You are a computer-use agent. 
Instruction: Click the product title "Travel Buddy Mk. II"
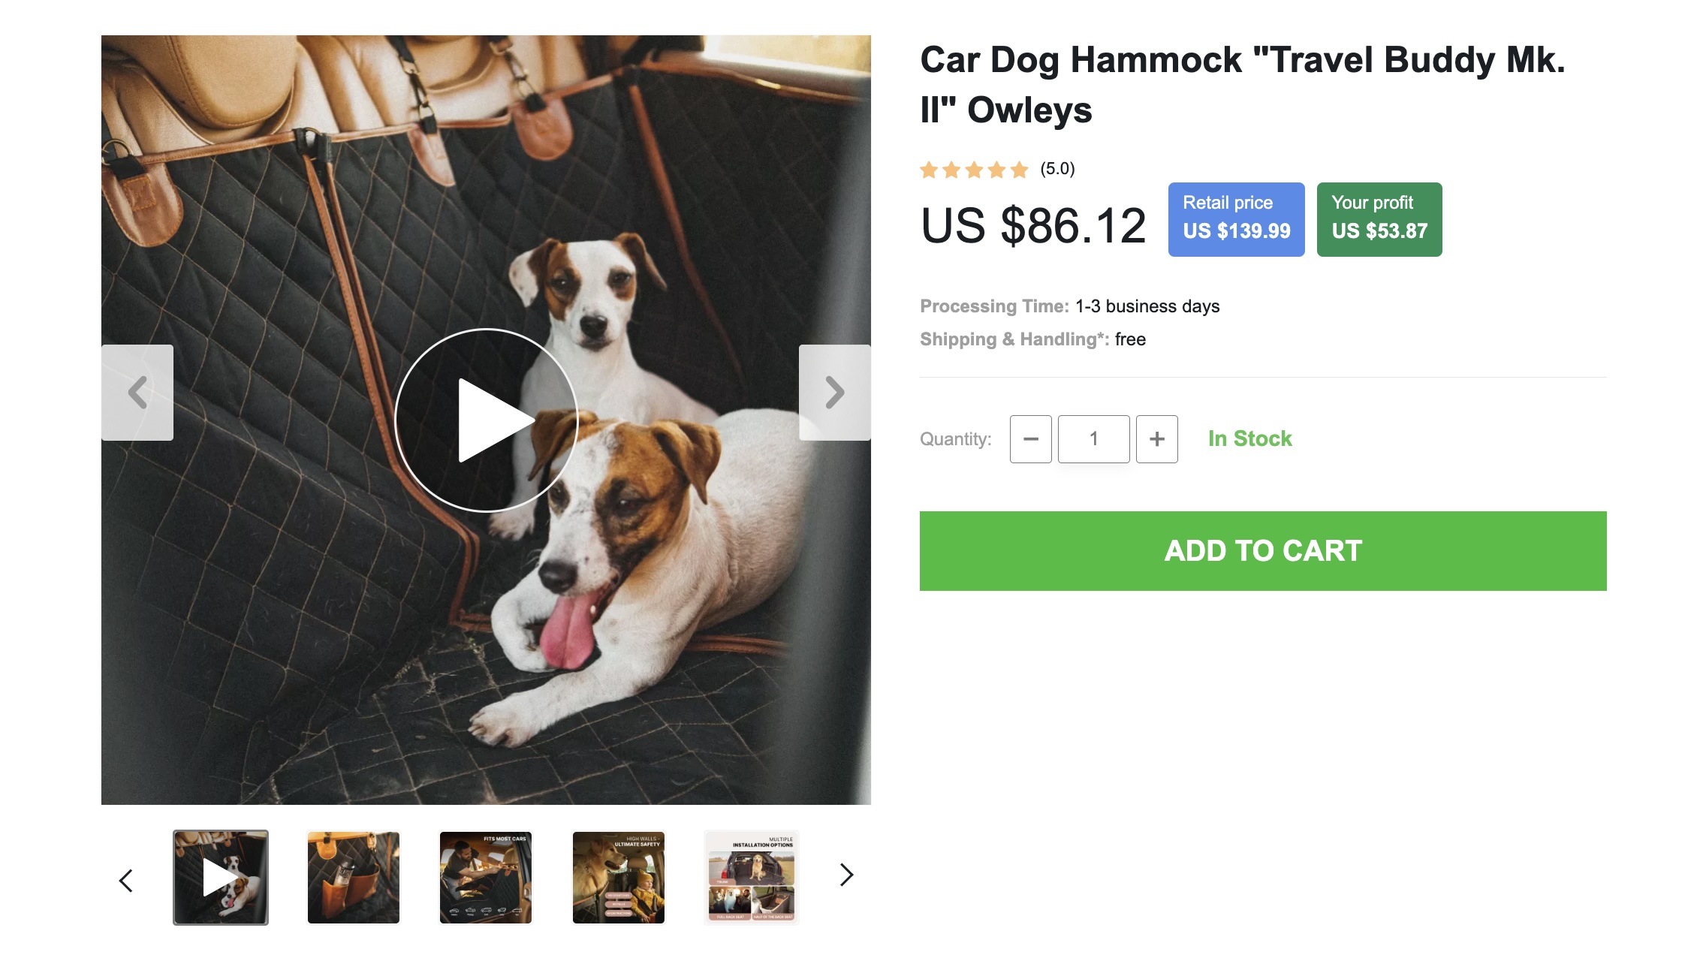tap(1242, 84)
